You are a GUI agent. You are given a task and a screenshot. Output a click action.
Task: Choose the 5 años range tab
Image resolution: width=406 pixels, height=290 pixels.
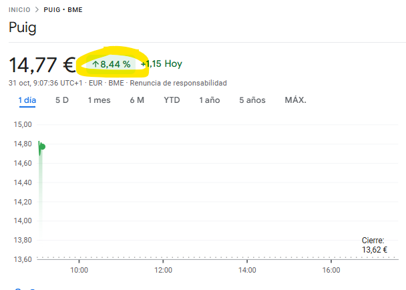click(252, 100)
